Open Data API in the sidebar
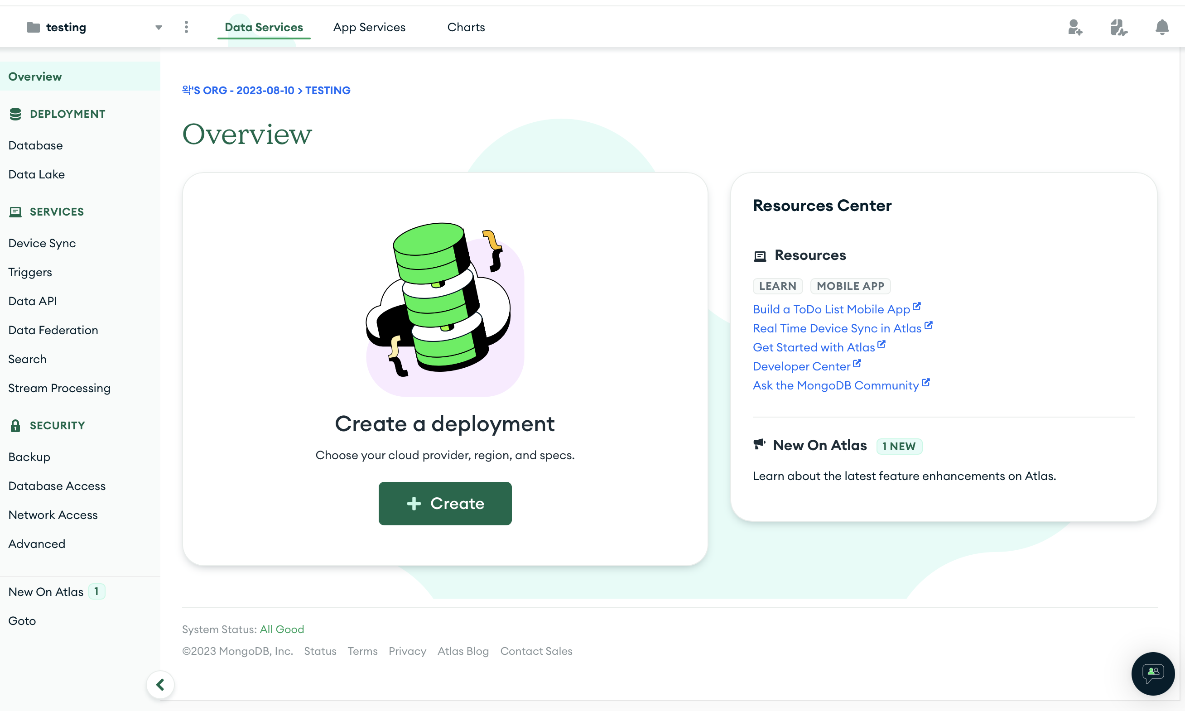Viewport: 1185px width, 711px height. (x=80, y=301)
